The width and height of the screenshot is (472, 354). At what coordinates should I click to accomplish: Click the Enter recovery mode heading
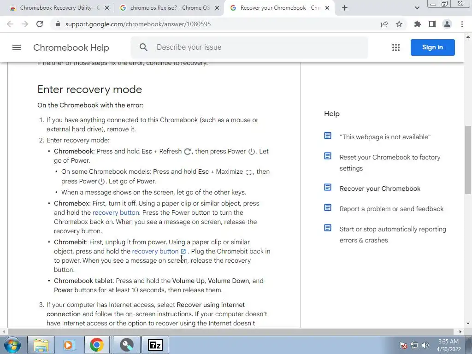(90, 89)
